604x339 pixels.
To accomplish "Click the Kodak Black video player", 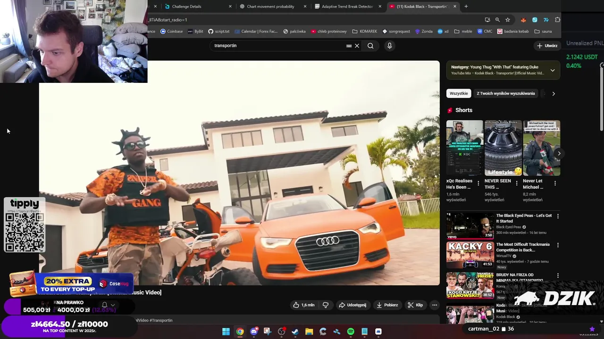I will pos(239,173).
